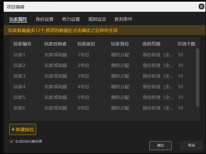Click 身份标准 range for 玩家6
The width and height of the screenshot is (206, 154).
tap(158, 108)
